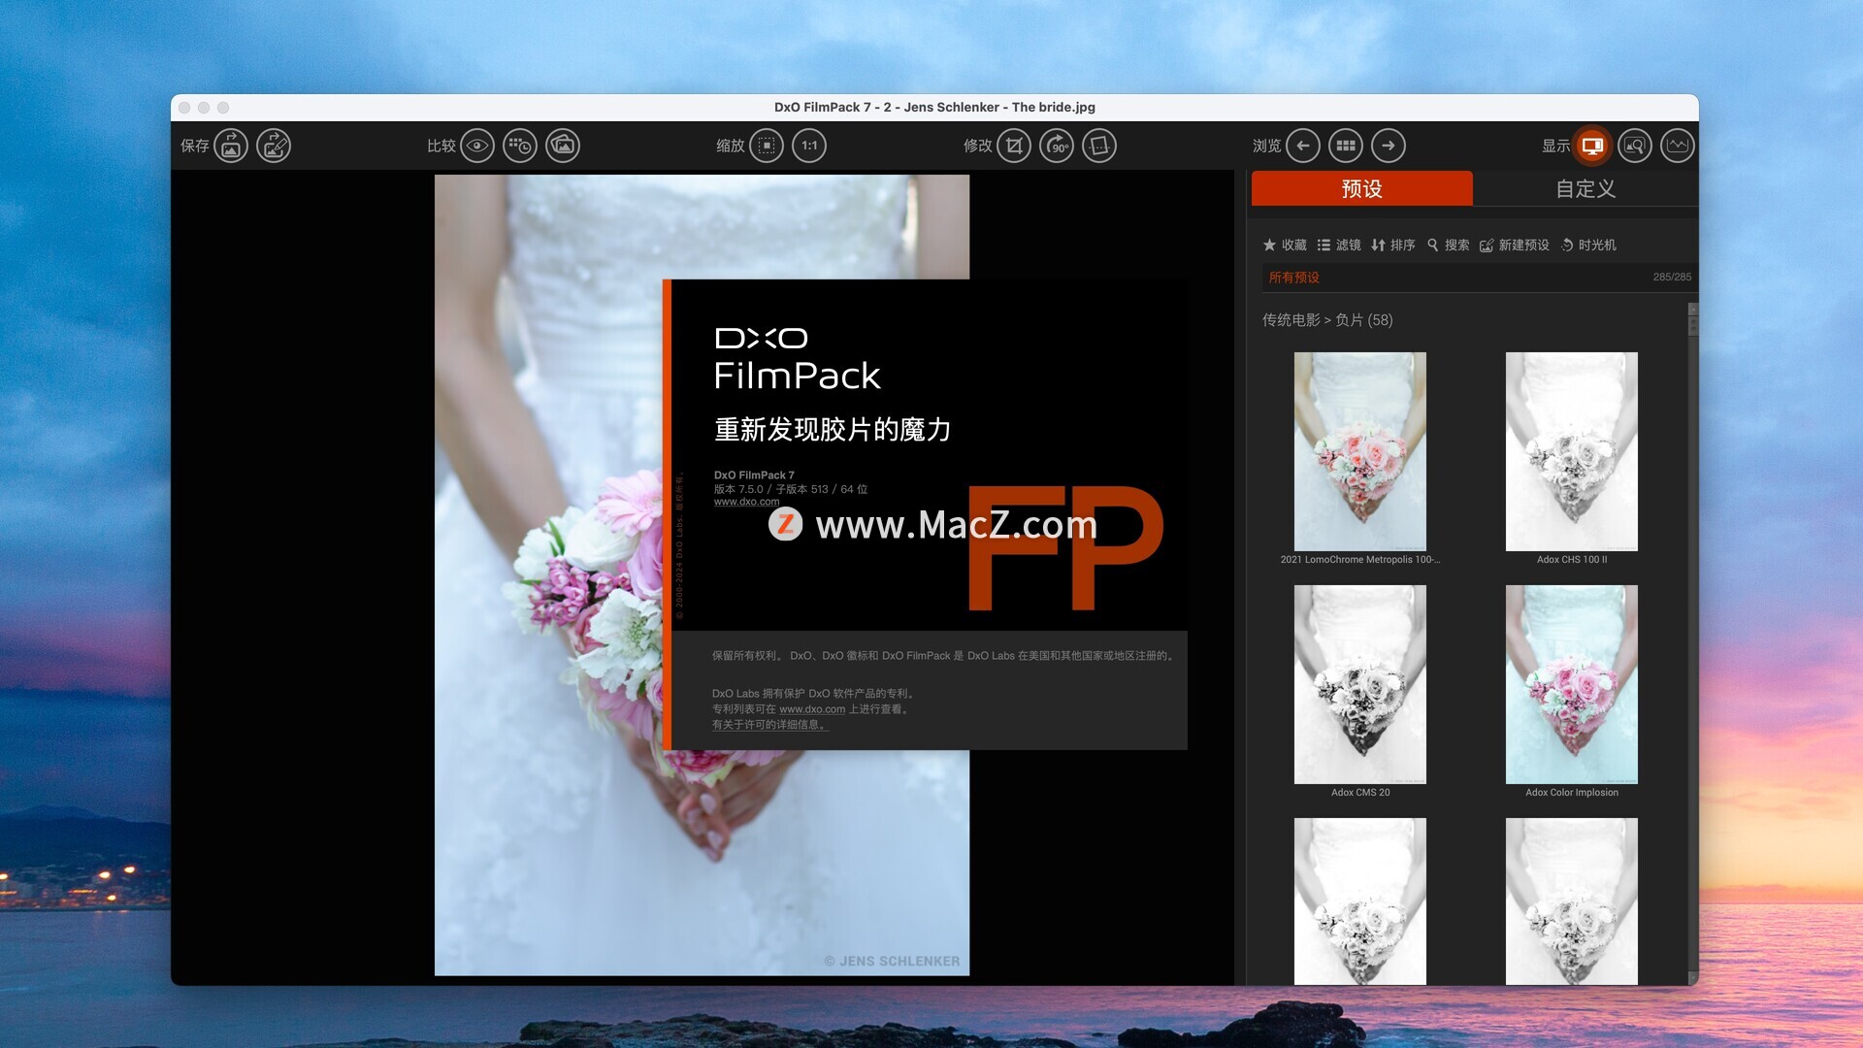The image size is (1863, 1048).
Task: Go to previous image arrow
Action: 1303,146
